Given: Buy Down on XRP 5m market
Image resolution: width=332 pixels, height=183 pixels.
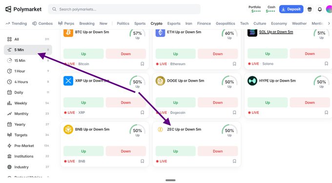Looking at the screenshot, I should 126,102.
